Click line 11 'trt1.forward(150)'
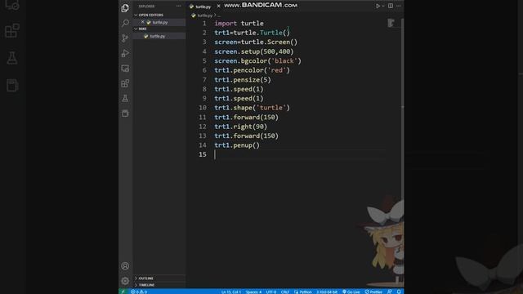Screen dimensions: 523x294 246,118
